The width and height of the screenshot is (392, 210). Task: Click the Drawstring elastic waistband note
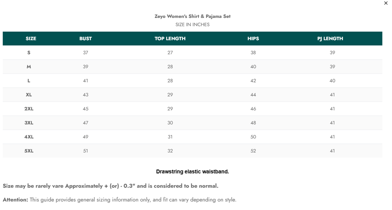[192, 172]
